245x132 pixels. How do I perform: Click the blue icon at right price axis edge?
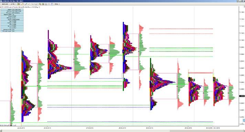(x=244, y=121)
